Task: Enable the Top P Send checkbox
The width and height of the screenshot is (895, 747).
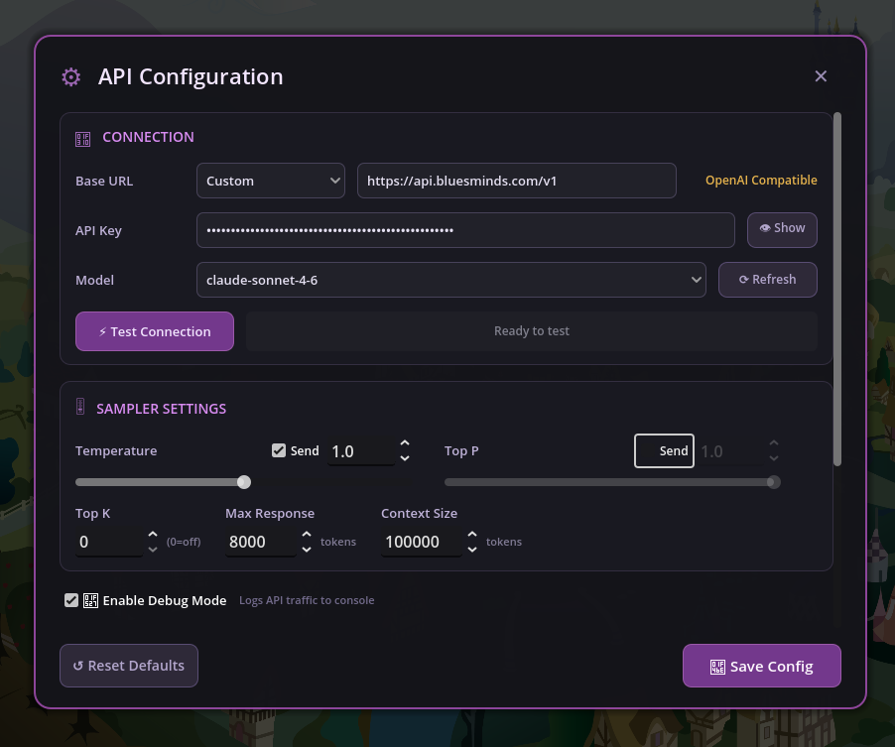Action: click(x=647, y=450)
